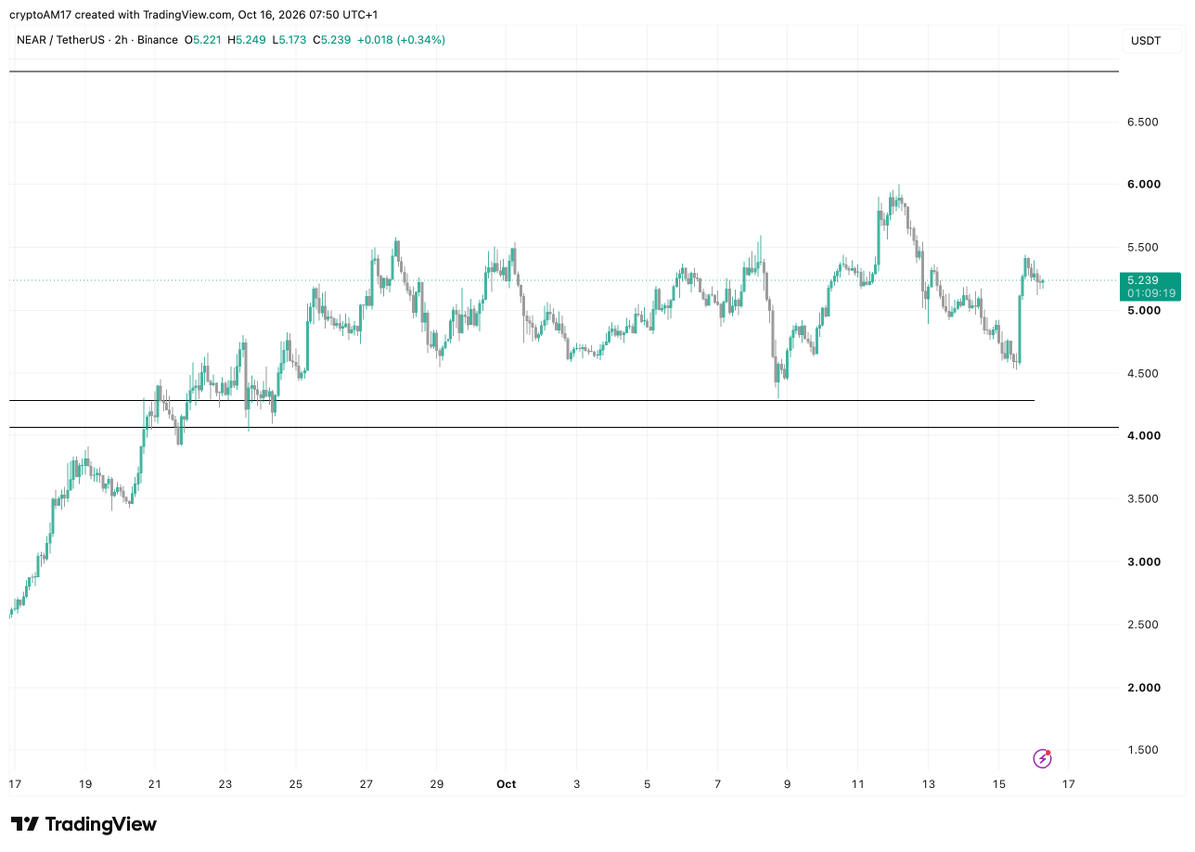The height and width of the screenshot is (852, 1195).
Task: Click the close value C5.239
Action: [332, 40]
